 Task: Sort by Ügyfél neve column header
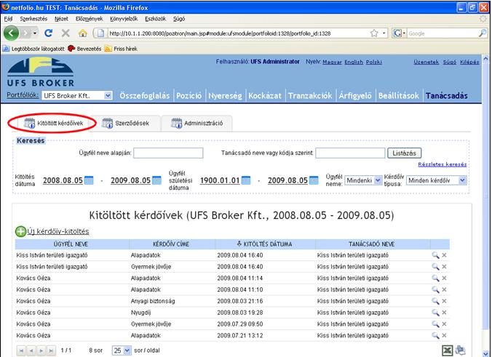click(71, 244)
